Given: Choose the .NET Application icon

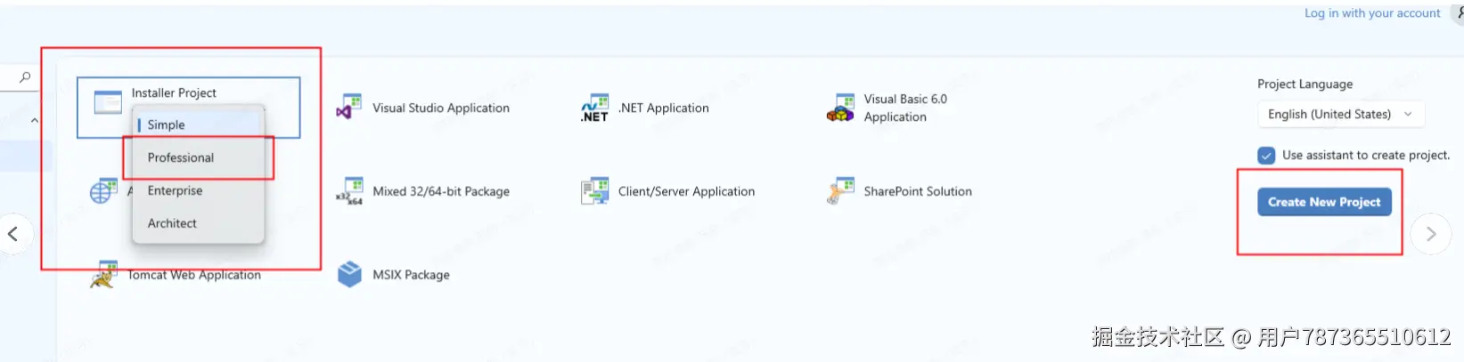Looking at the screenshot, I should tap(594, 108).
